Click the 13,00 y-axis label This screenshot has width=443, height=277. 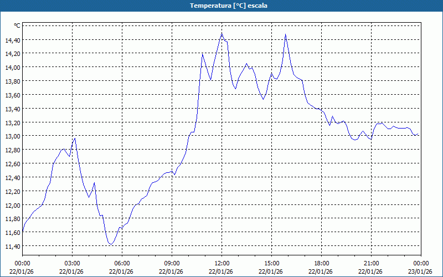click(x=12, y=136)
